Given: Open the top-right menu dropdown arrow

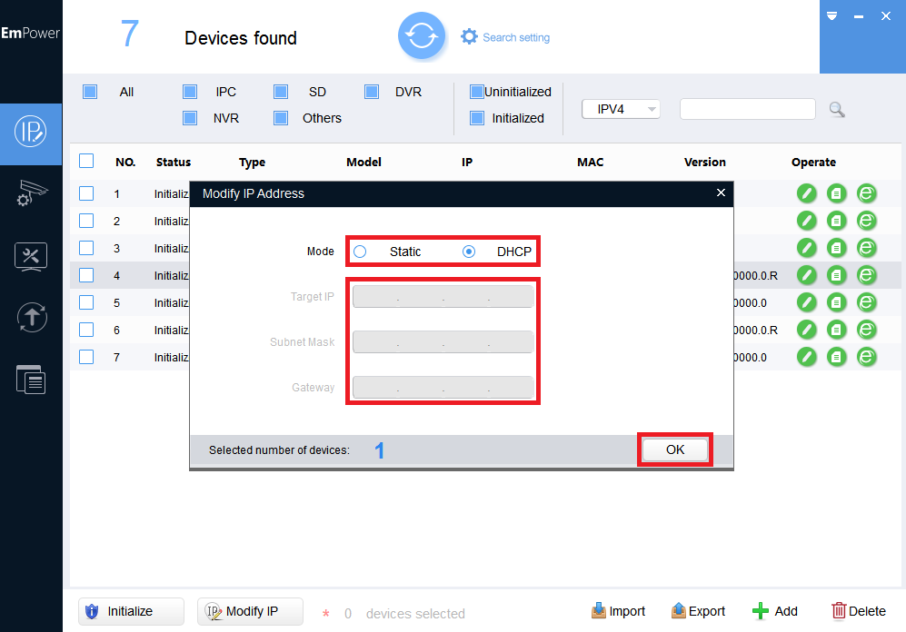Looking at the screenshot, I should (x=831, y=16).
